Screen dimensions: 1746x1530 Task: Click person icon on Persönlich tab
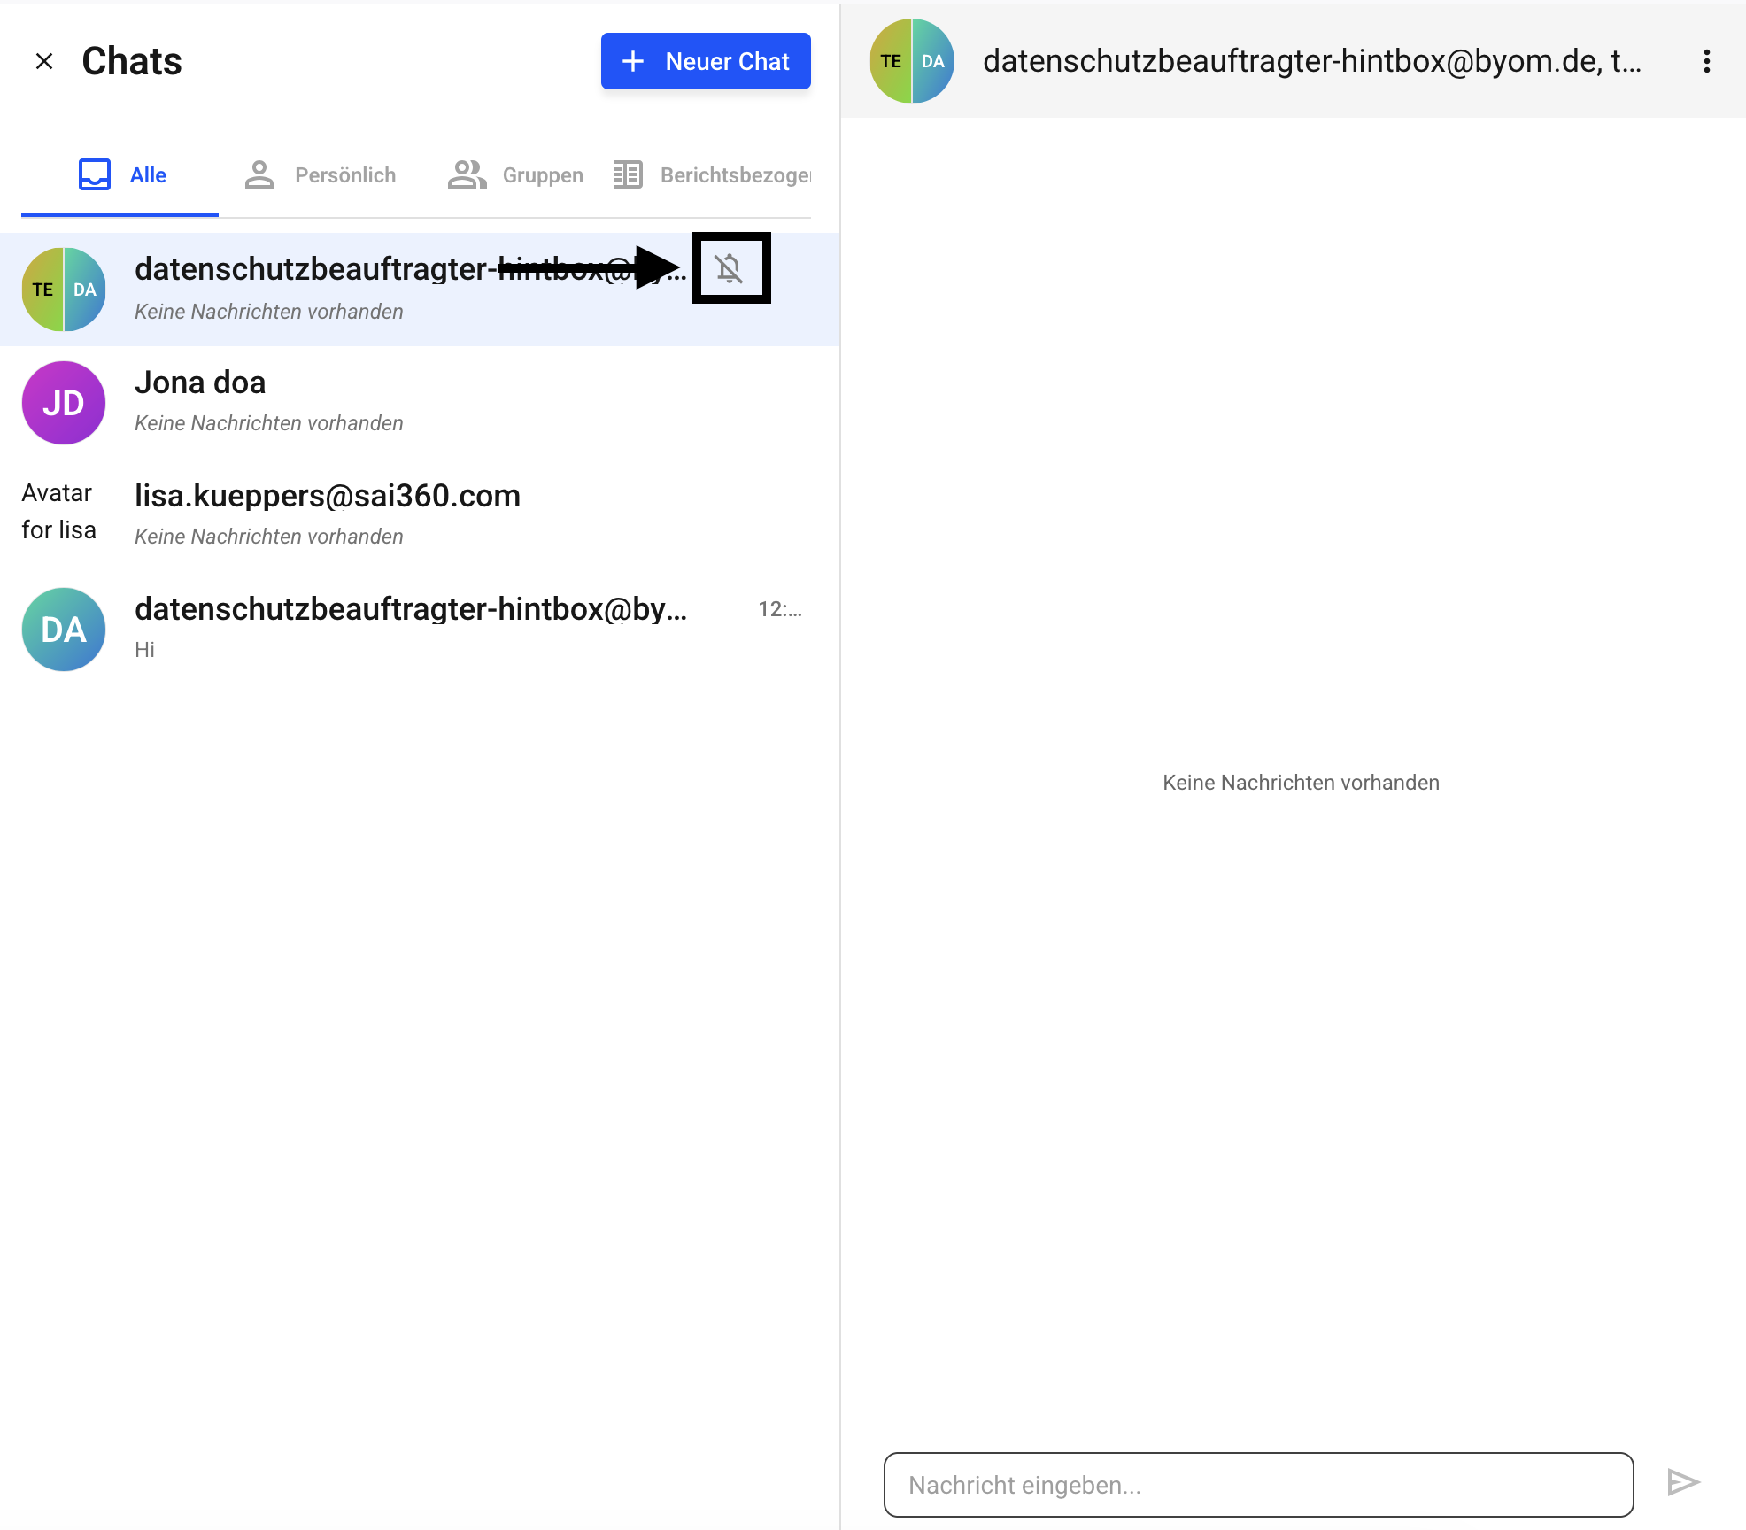point(259,174)
